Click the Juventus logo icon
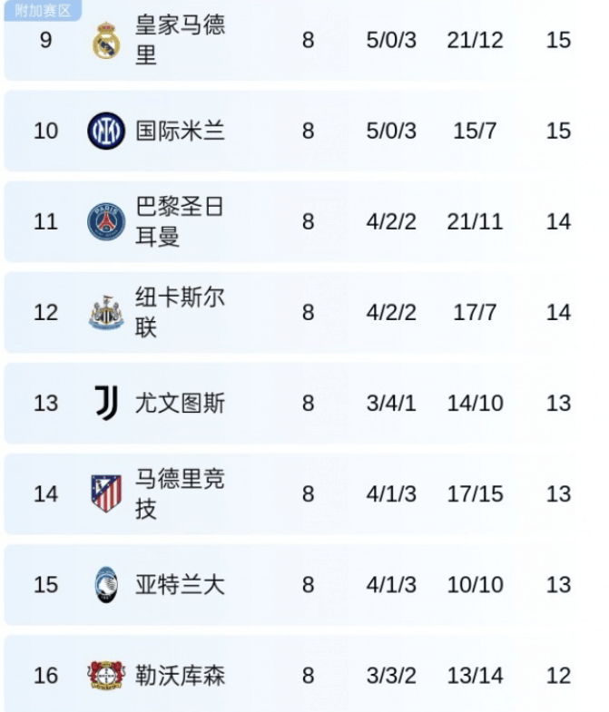609x712 pixels. (106, 403)
